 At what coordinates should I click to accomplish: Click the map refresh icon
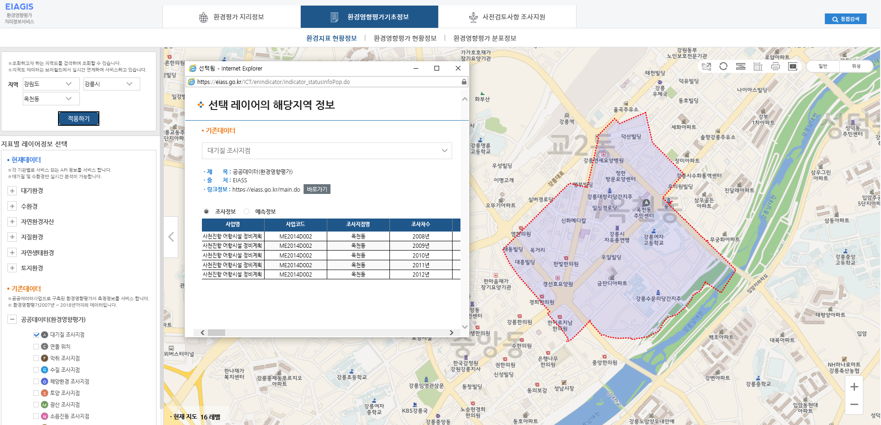coord(723,66)
